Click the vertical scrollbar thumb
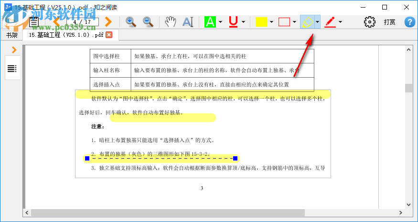 pyautogui.click(x=408, y=88)
